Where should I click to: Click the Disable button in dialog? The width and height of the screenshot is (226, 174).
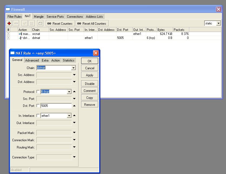pyautogui.click(x=90, y=84)
